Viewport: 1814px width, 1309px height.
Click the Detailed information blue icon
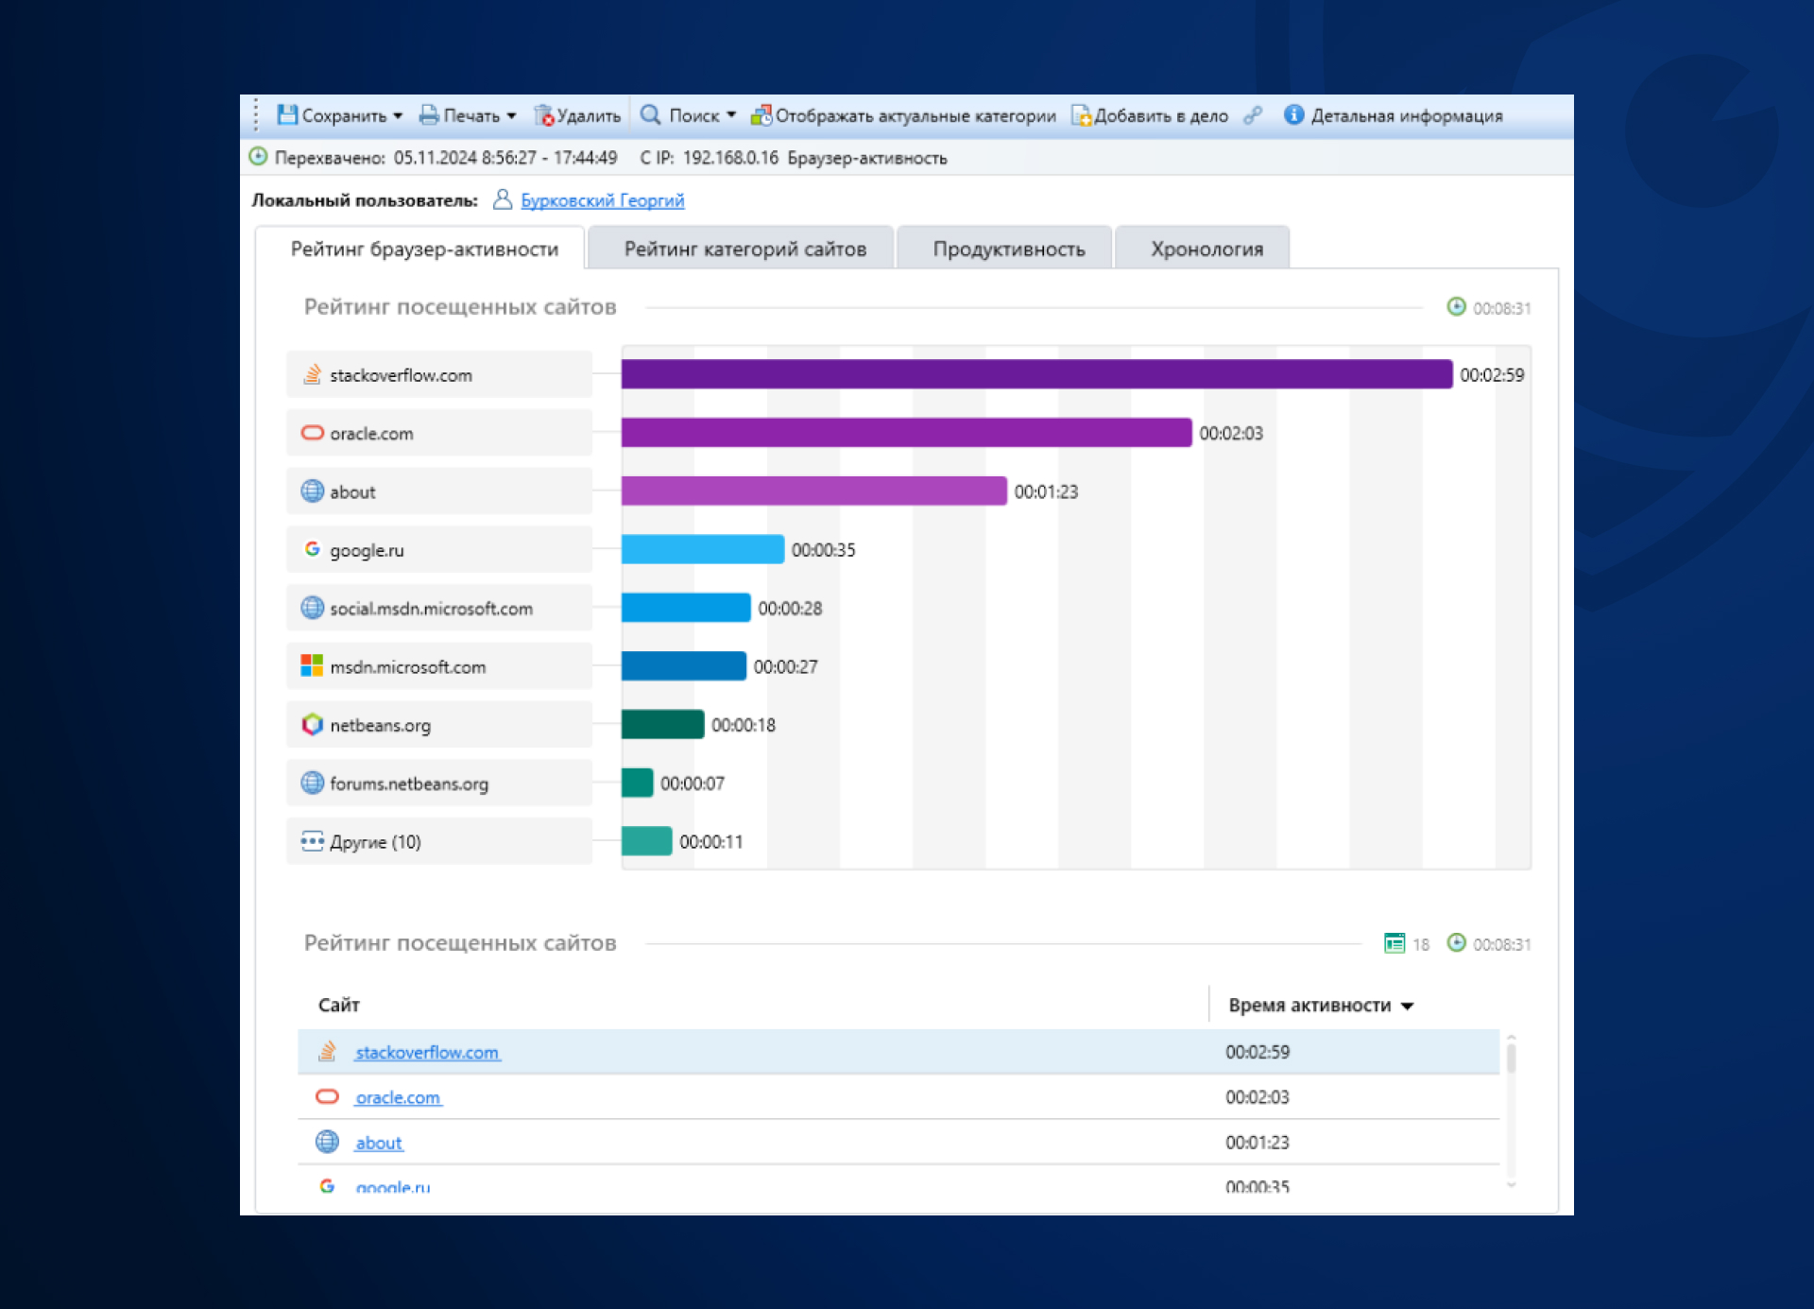click(x=1293, y=115)
